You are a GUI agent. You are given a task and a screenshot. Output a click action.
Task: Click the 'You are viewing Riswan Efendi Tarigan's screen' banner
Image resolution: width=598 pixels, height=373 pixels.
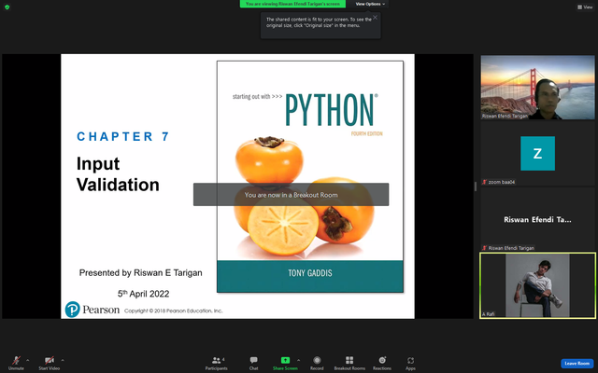tap(292, 4)
